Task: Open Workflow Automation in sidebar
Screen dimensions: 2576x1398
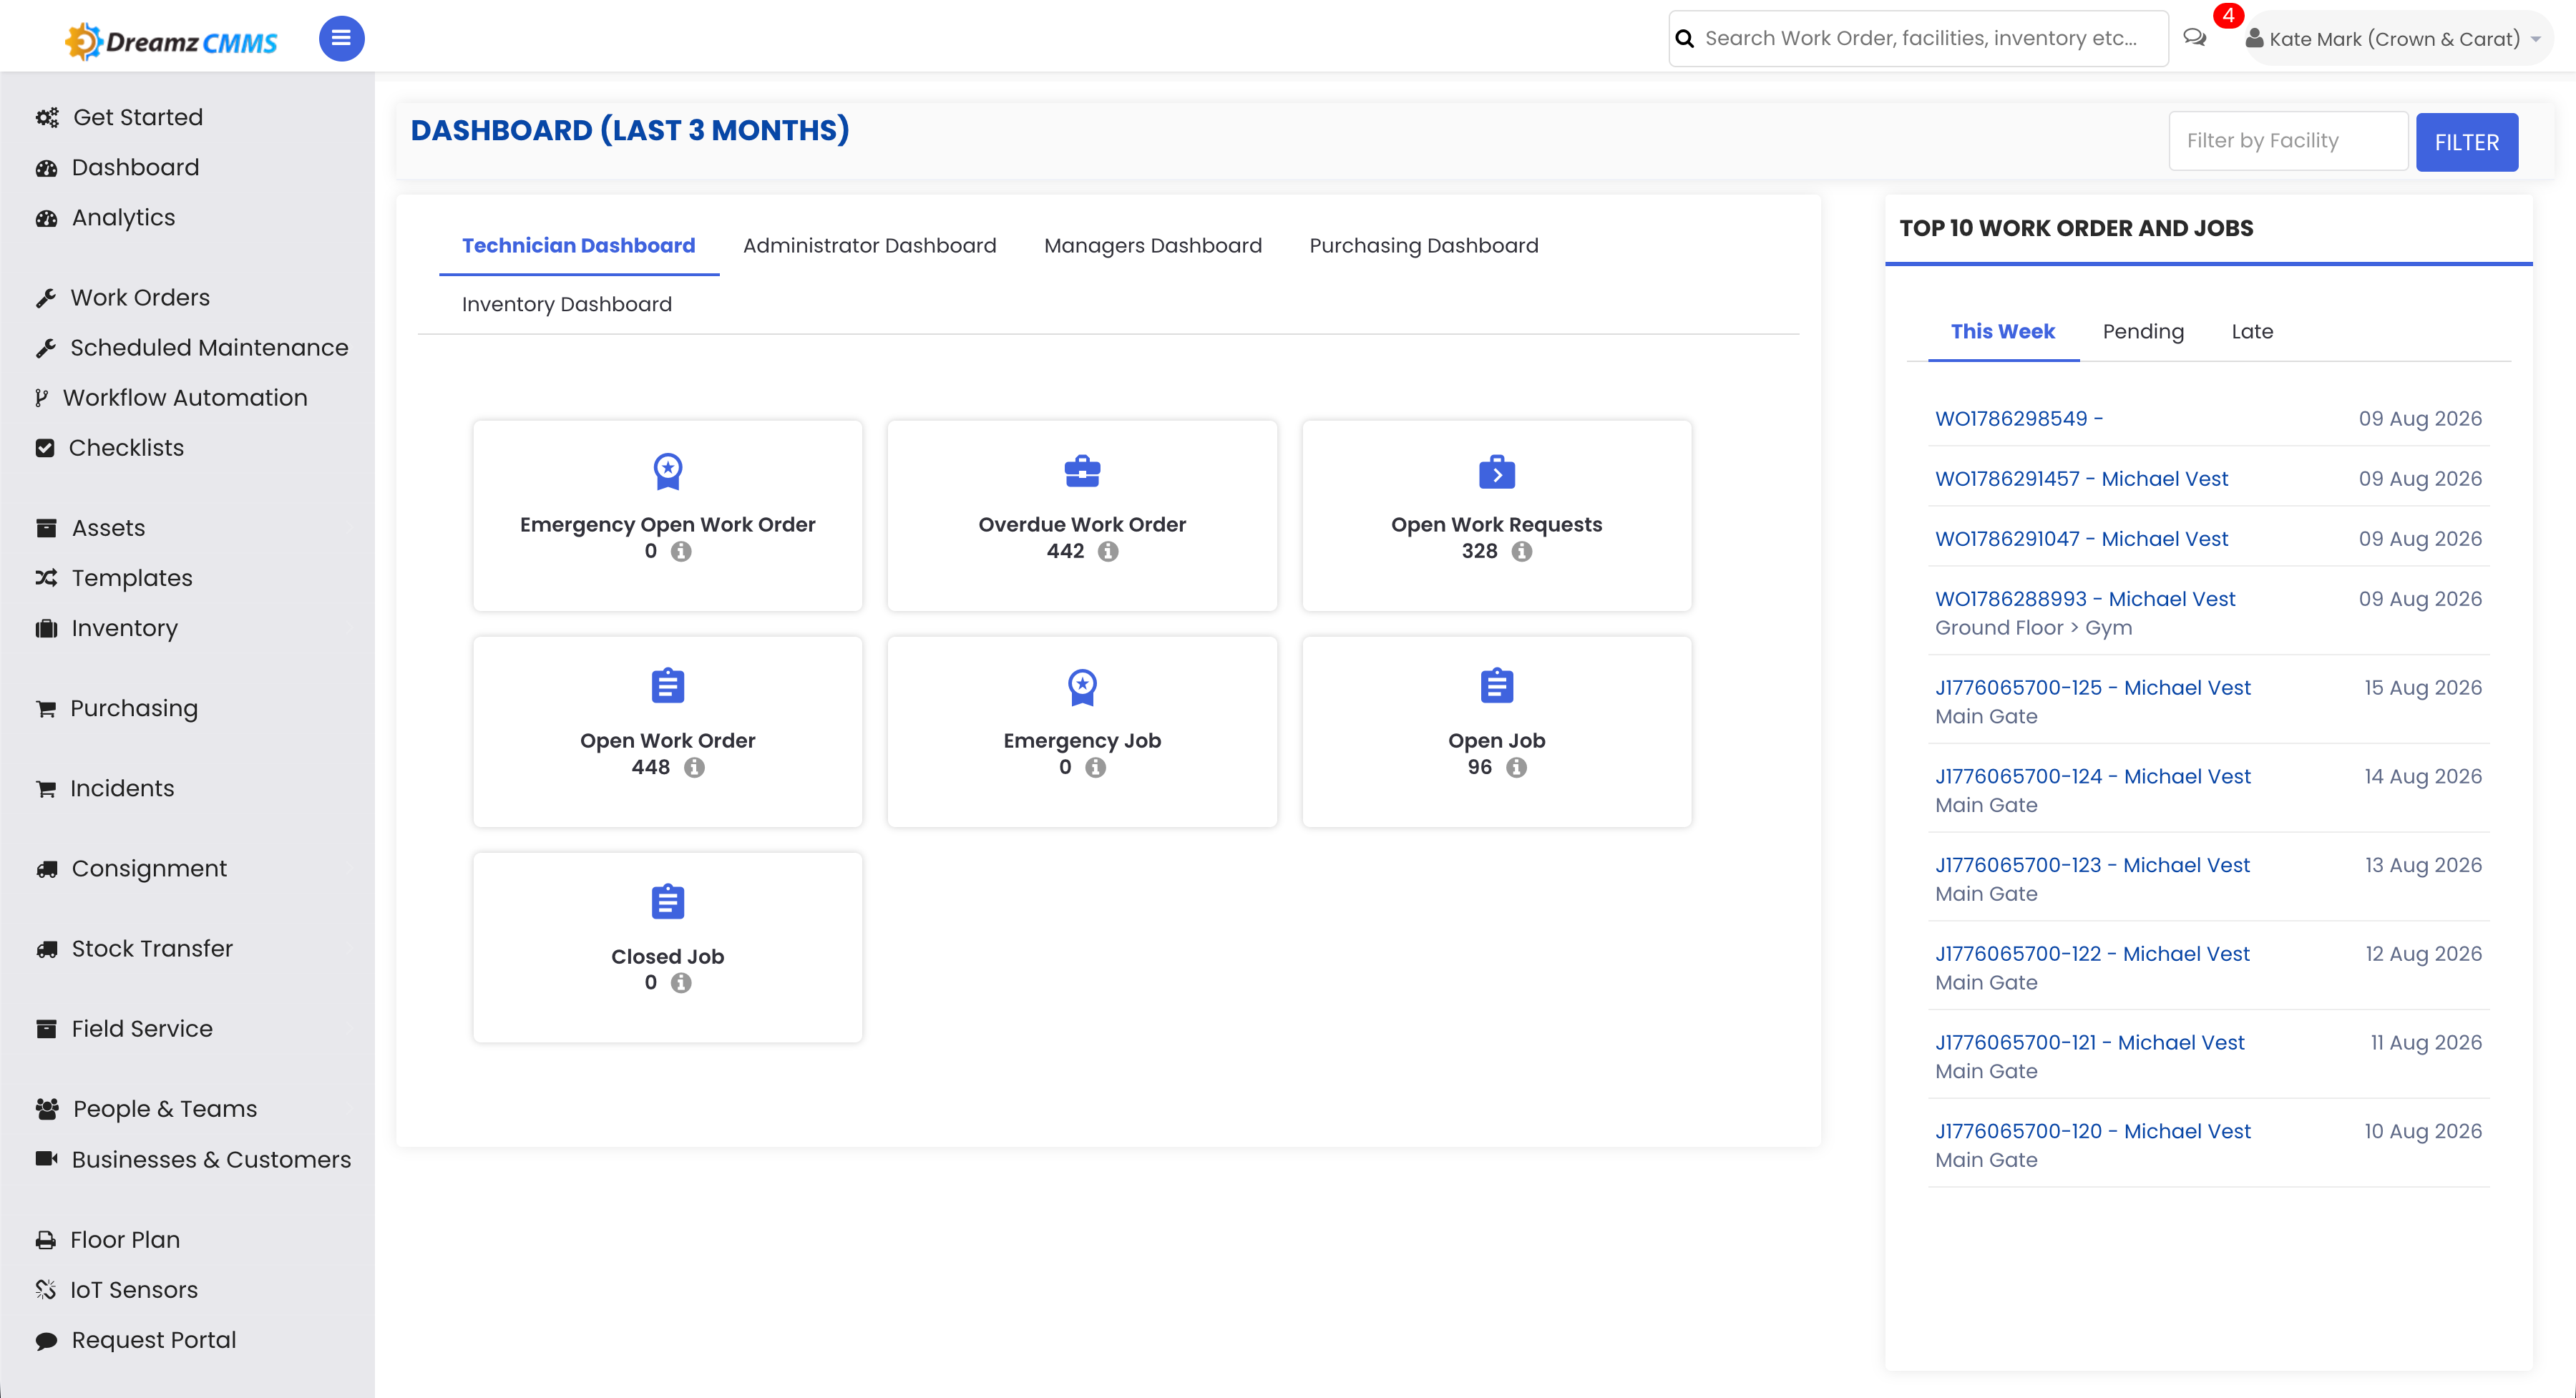Action: [185, 397]
